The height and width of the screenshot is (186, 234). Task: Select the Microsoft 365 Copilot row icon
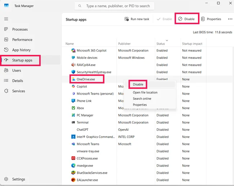[x=73, y=51]
